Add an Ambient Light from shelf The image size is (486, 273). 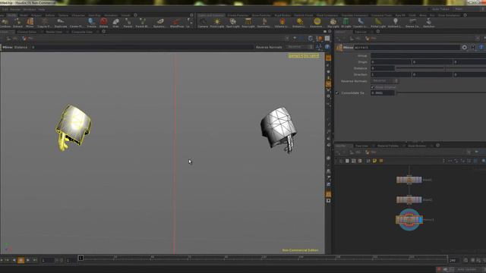coord(395,23)
